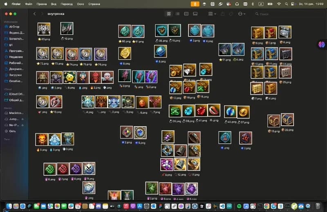
Task: Switch to list view mode
Action: (177, 14)
